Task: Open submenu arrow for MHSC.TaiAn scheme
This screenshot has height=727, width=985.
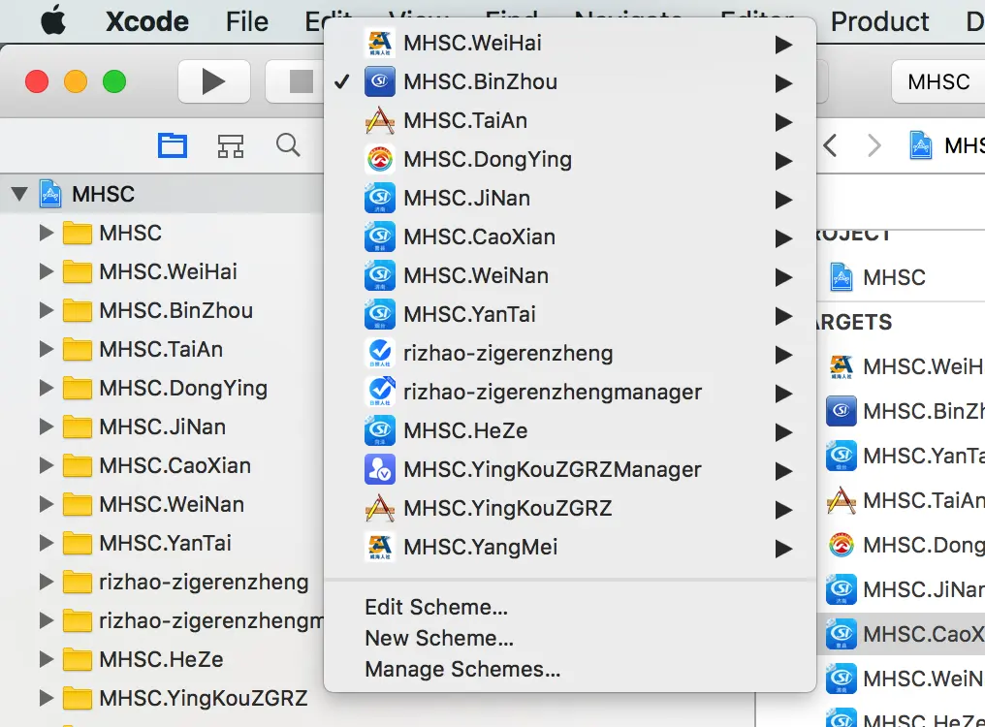Action: click(x=782, y=121)
